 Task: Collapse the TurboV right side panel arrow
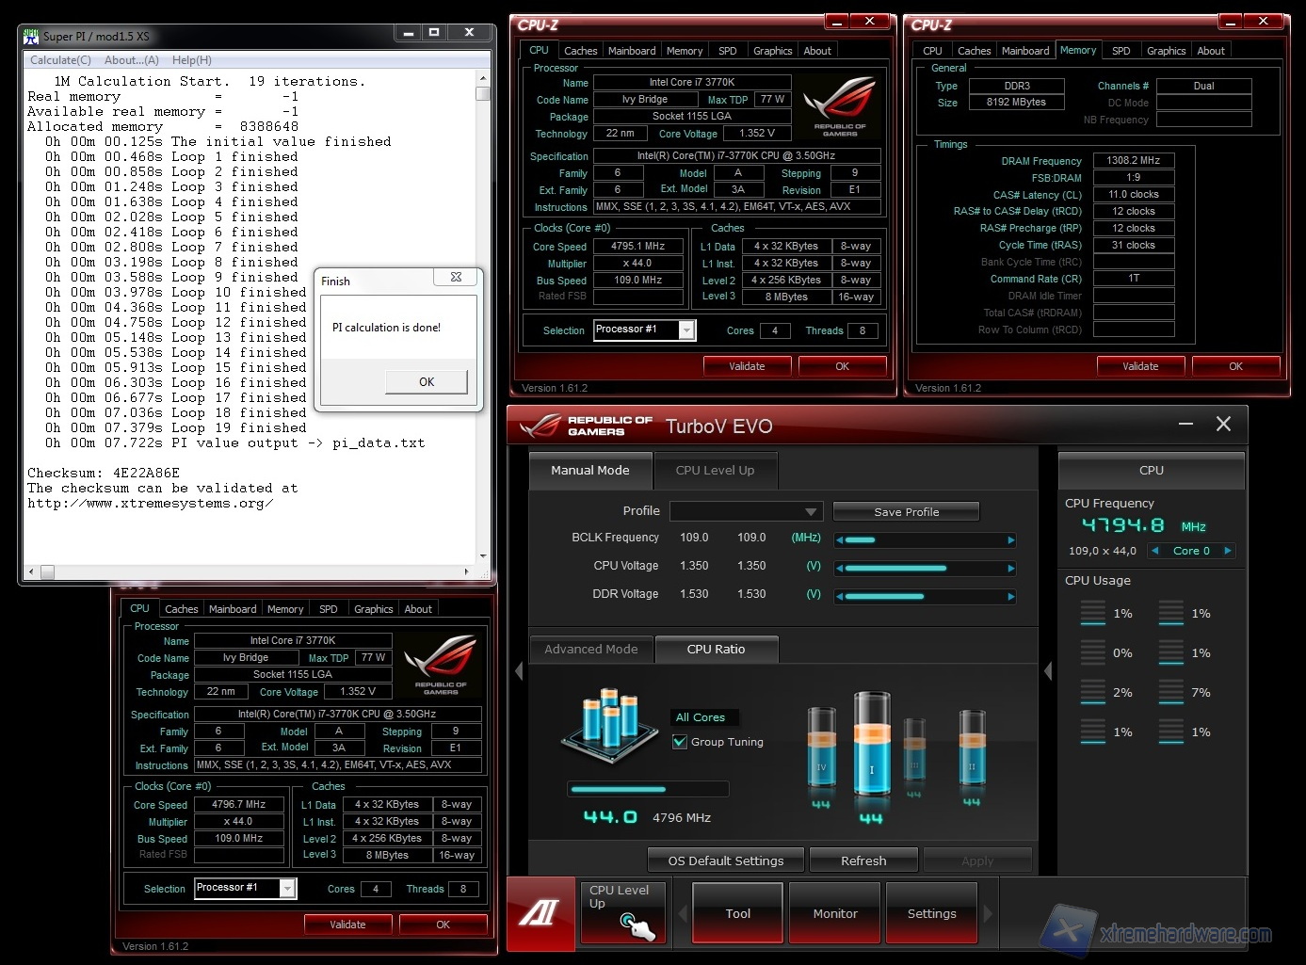(x=1048, y=671)
